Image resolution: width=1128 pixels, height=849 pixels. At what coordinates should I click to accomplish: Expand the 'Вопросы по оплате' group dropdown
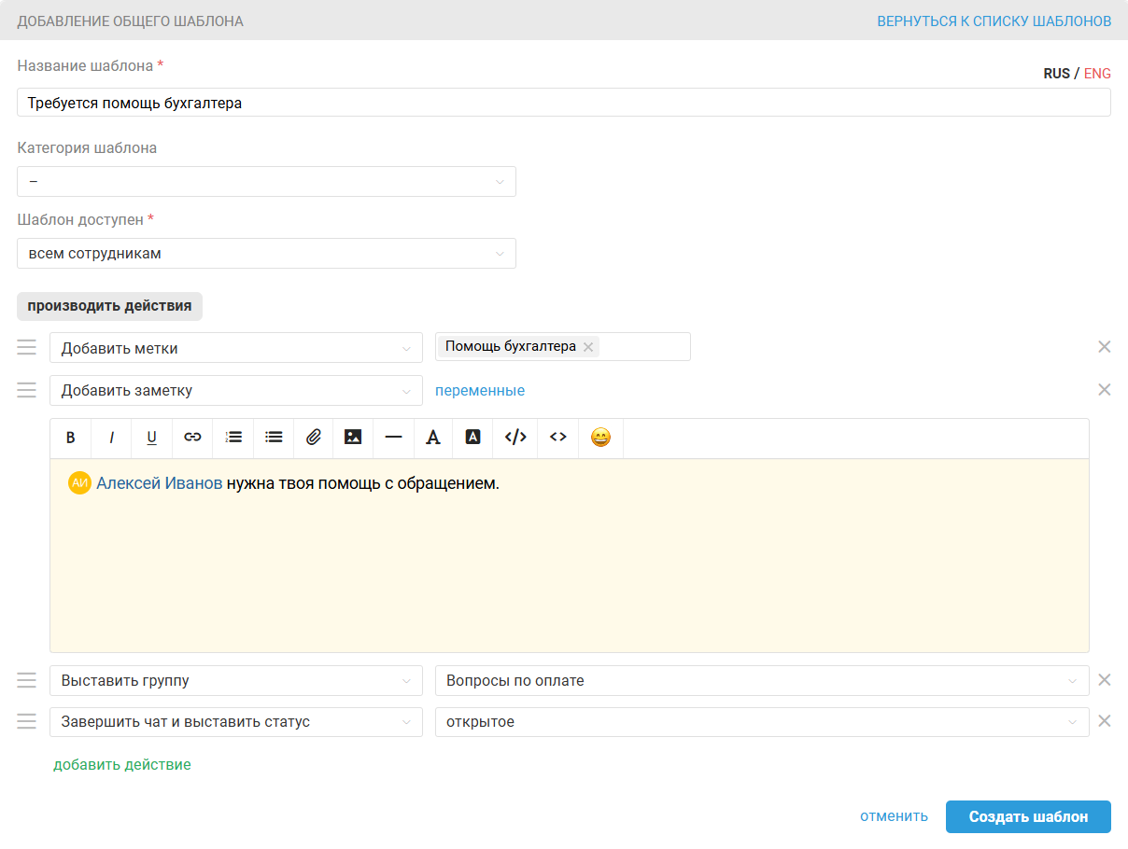(x=762, y=681)
